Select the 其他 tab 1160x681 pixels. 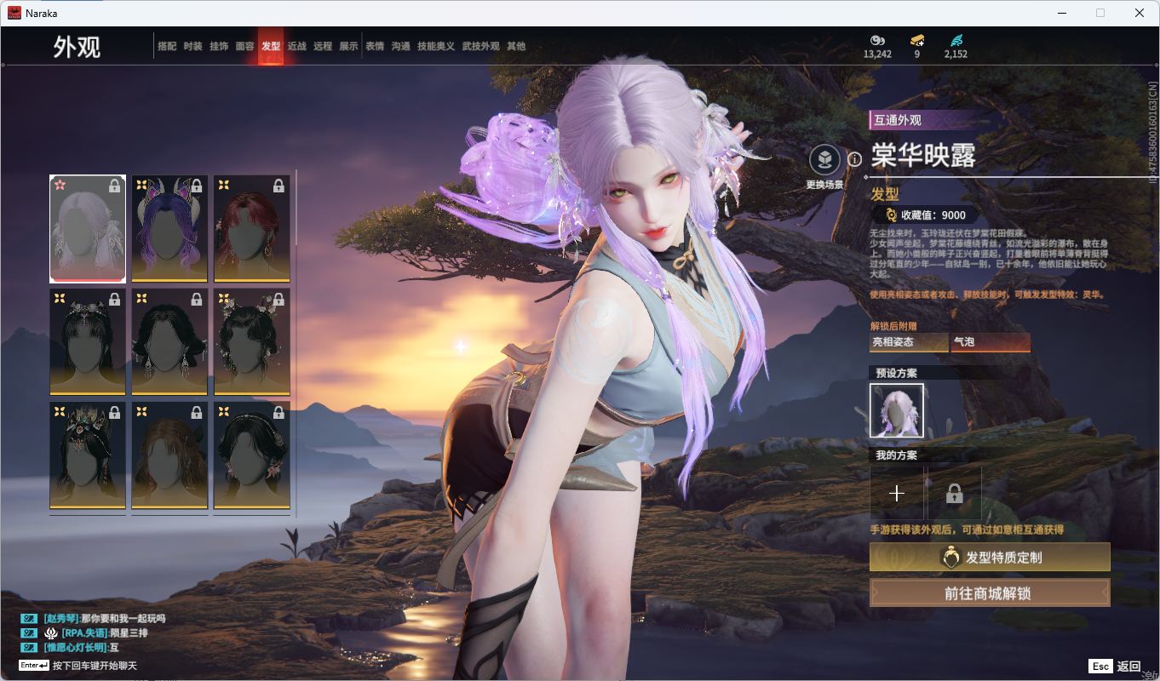pos(516,46)
